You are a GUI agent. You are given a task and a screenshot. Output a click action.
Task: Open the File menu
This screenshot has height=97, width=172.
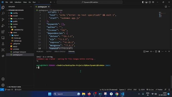click(x=6, y=2)
